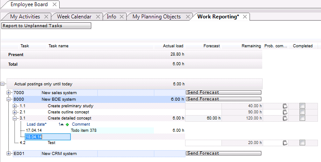
Task: Click the Forecast column header
Action: (x=211, y=46)
